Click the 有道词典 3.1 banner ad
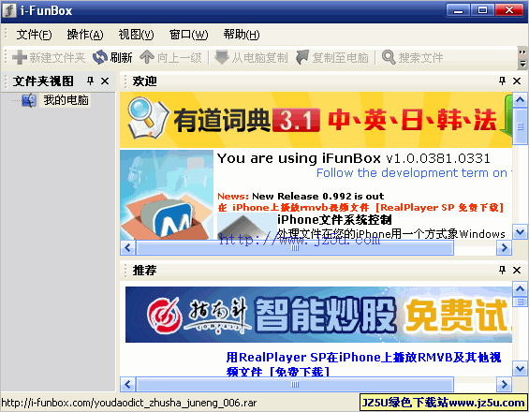 click(x=316, y=120)
